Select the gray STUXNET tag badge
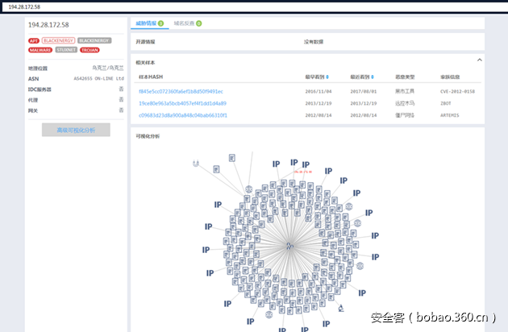The width and height of the screenshot is (508, 332). [66, 50]
